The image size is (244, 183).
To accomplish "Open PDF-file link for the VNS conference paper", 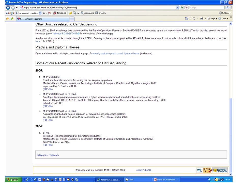I will click(48, 120).
